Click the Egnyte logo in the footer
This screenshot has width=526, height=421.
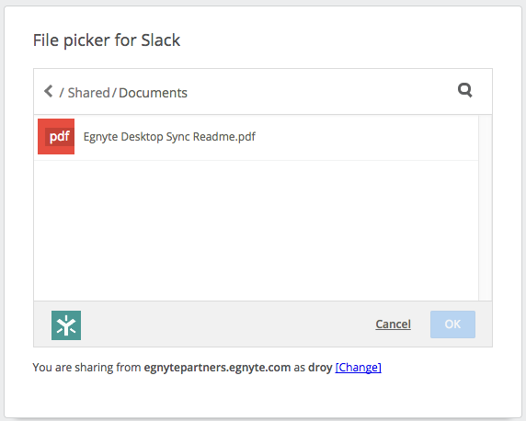click(66, 325)
